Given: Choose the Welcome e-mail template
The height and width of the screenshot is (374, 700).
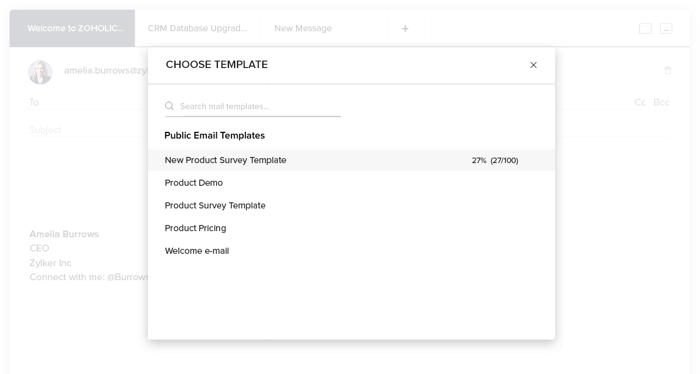Looking at the screenshot, I should pyautogui.click(x=196, y=251).
